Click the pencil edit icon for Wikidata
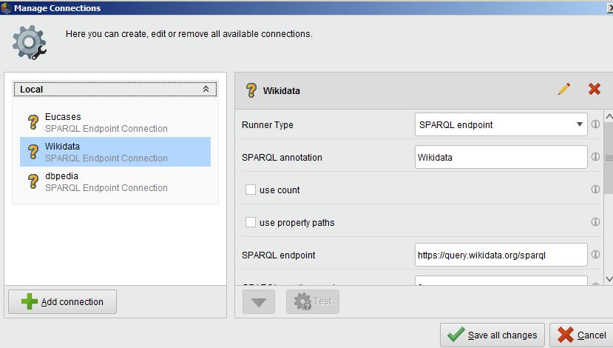Screen dimensions: 613x348 (563, 90)
